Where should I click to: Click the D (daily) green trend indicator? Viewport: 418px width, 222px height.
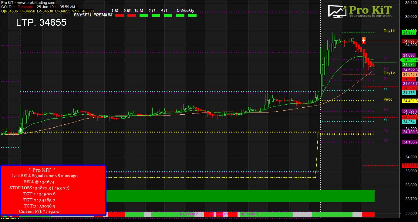pos(180,15)
